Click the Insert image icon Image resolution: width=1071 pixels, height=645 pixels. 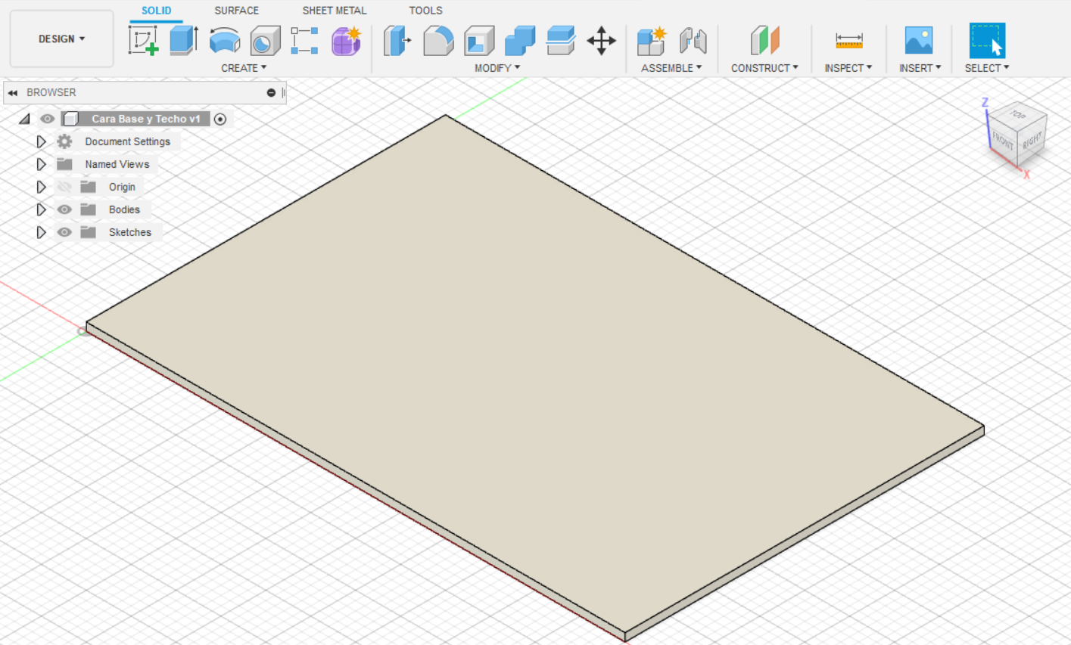(x=919, y=41)
